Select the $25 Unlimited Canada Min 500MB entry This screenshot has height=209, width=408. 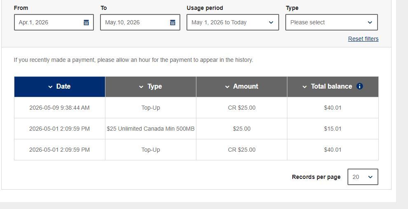151,129
